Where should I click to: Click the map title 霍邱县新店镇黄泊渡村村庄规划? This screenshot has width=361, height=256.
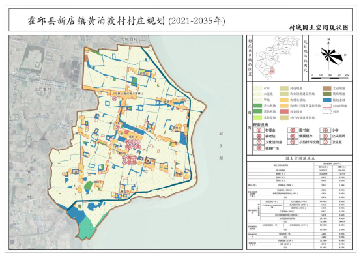click(96, 21)
